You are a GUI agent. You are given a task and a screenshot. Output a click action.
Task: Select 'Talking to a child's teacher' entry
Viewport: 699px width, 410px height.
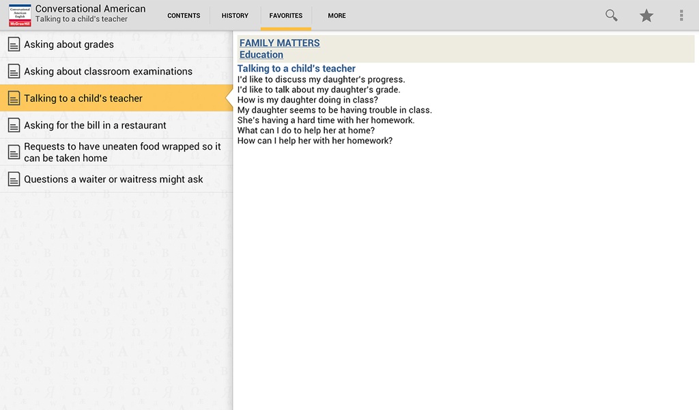[x=116, y=98]
